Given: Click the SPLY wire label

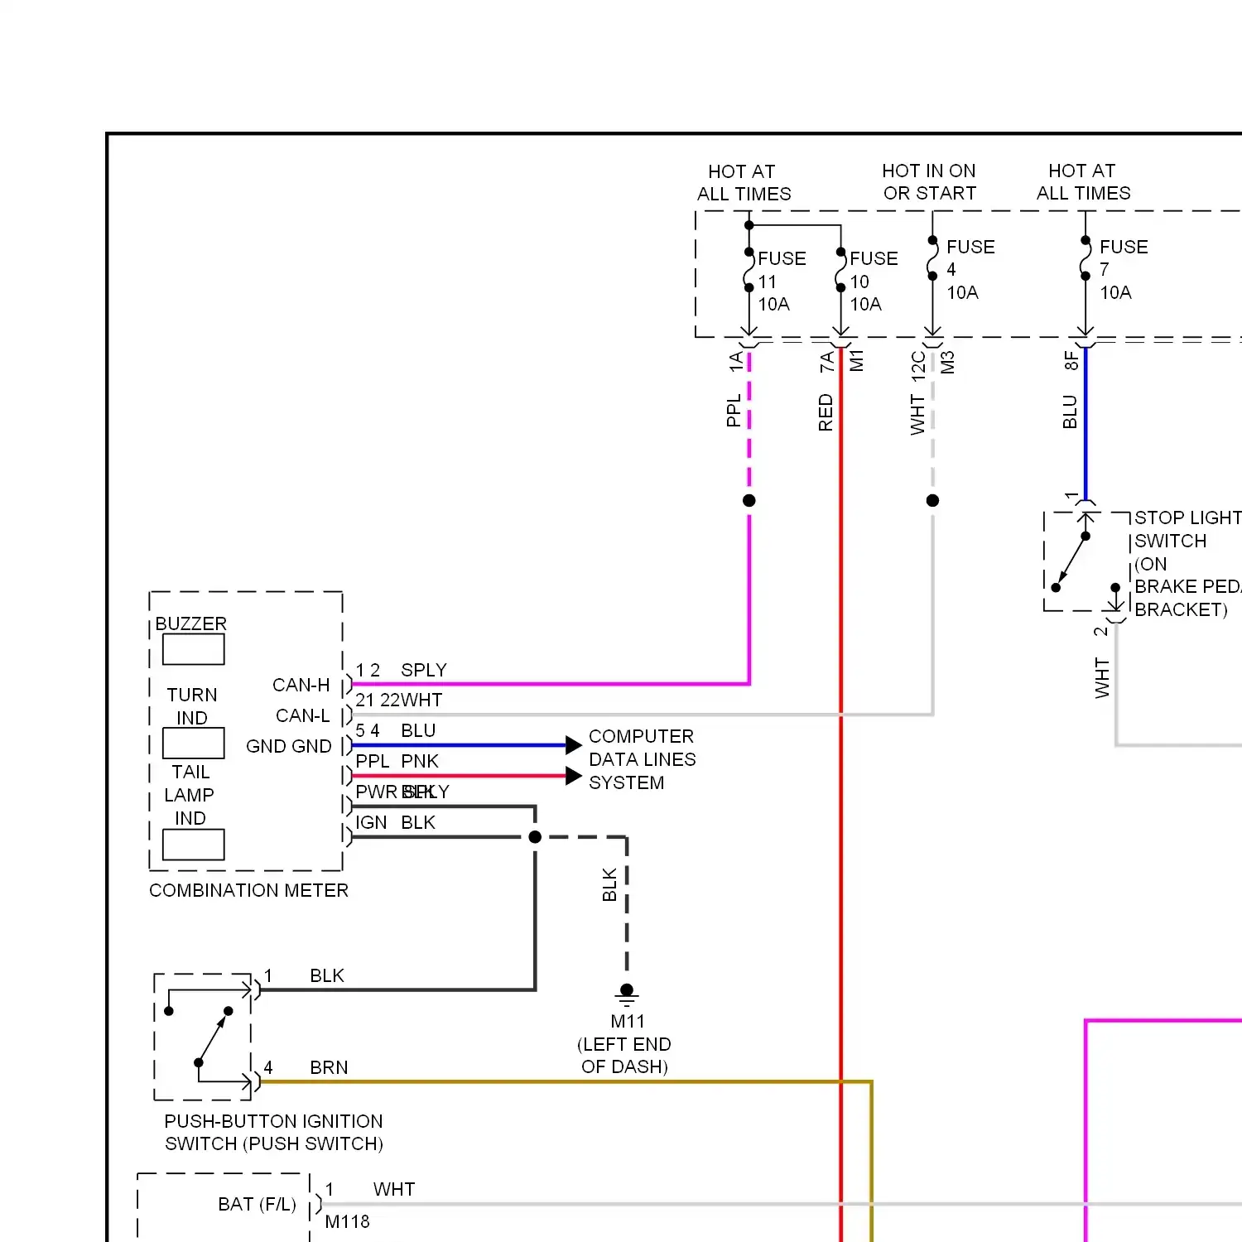Looking at the screenshot, I should (x=424, y=670).
